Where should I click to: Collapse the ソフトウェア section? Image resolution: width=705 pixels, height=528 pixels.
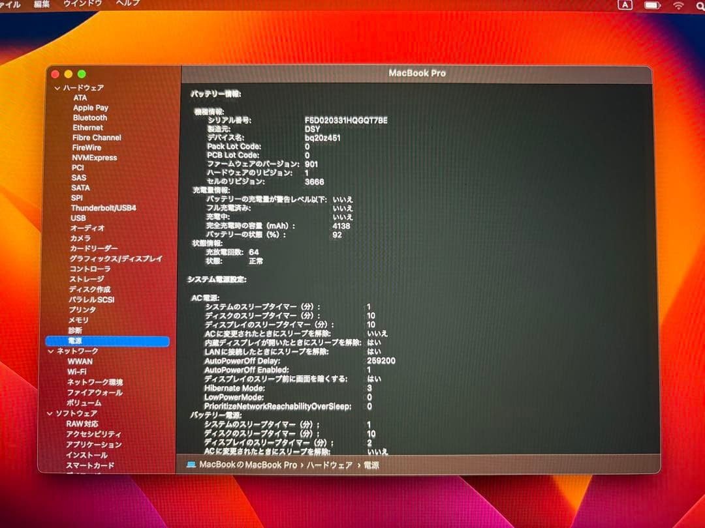point(50,414)
